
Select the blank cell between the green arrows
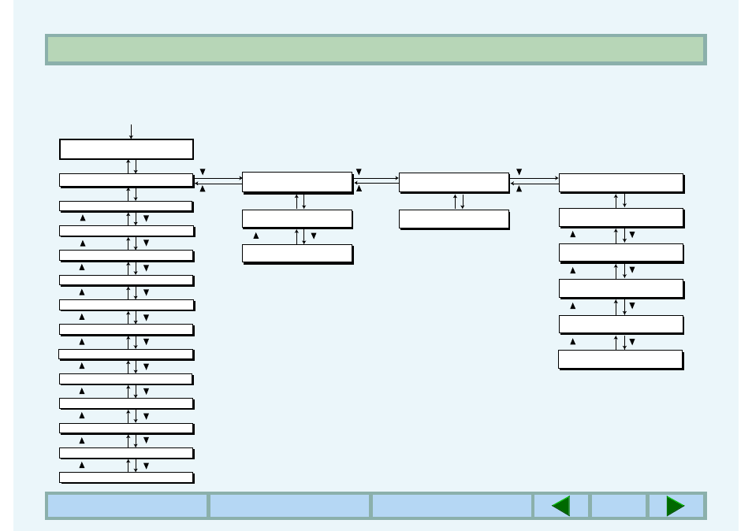619,506
